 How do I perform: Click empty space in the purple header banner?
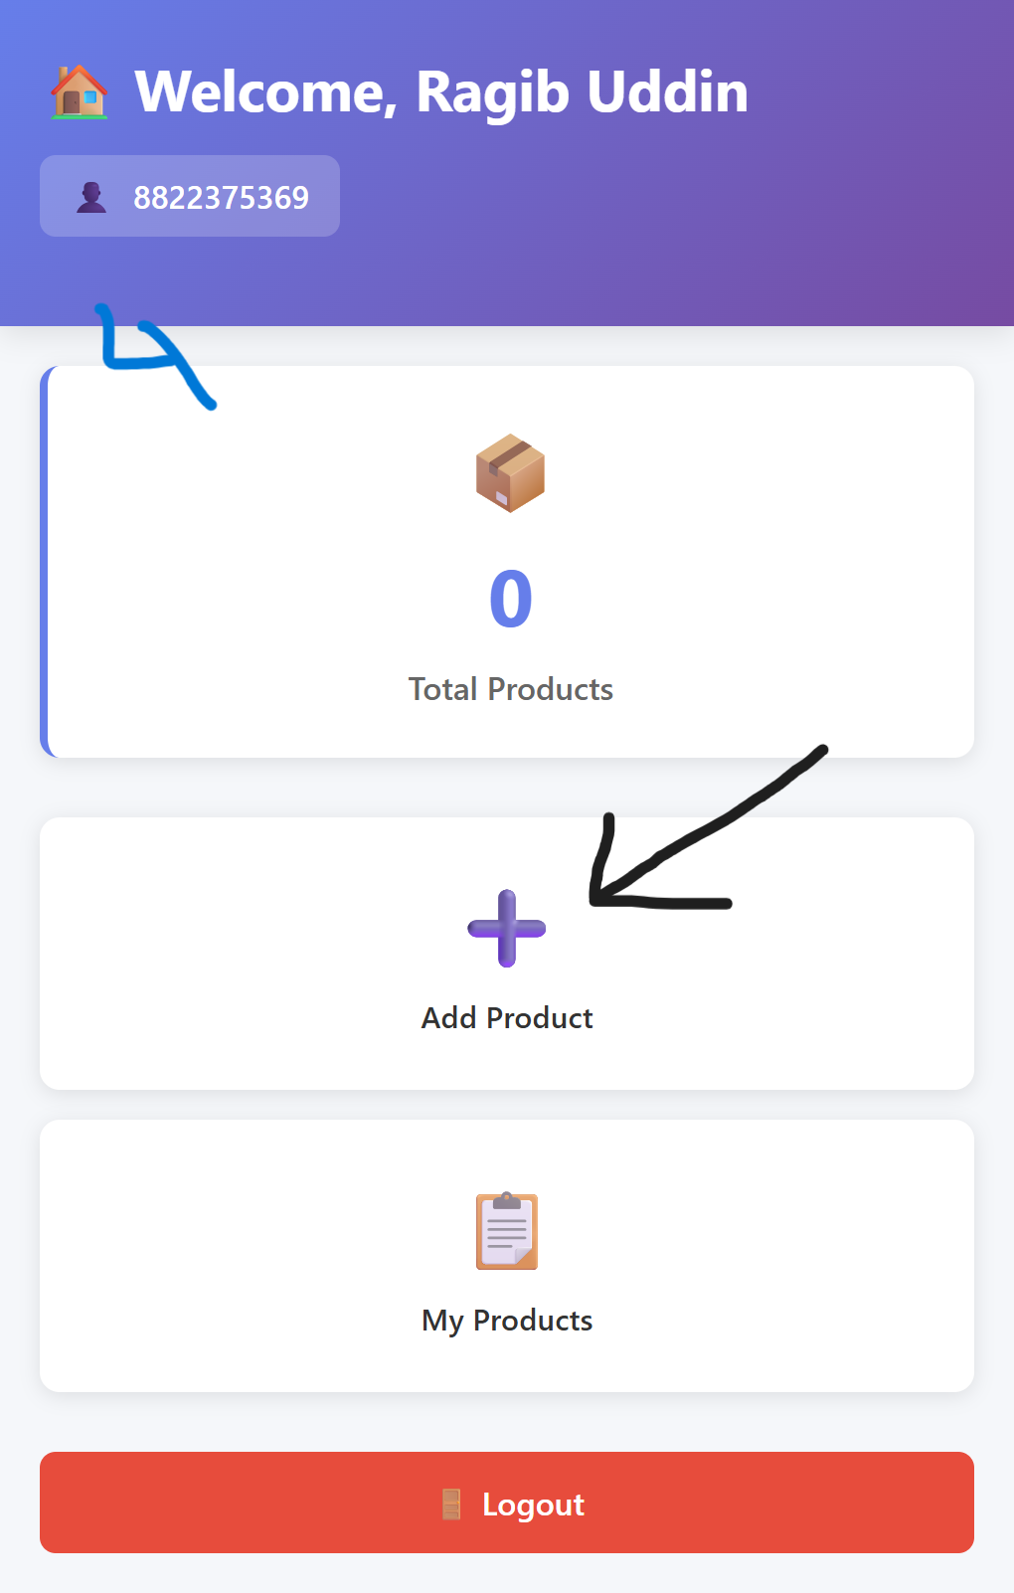click(x=696, y=229)
